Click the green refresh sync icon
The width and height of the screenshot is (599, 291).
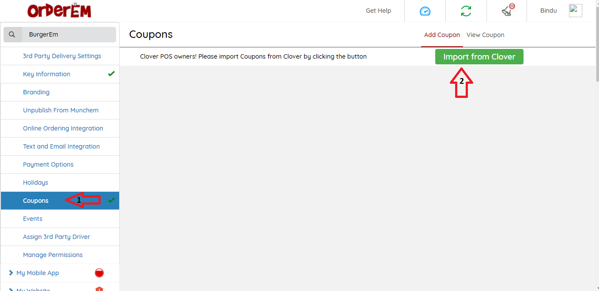(466, 11)
